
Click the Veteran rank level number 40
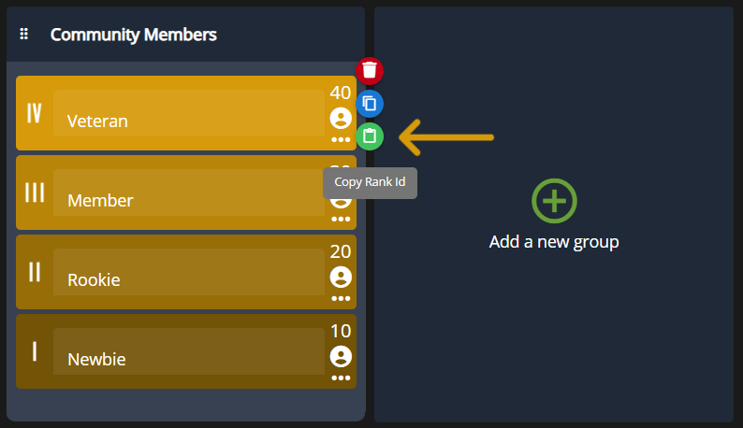[x=341, y=93]
